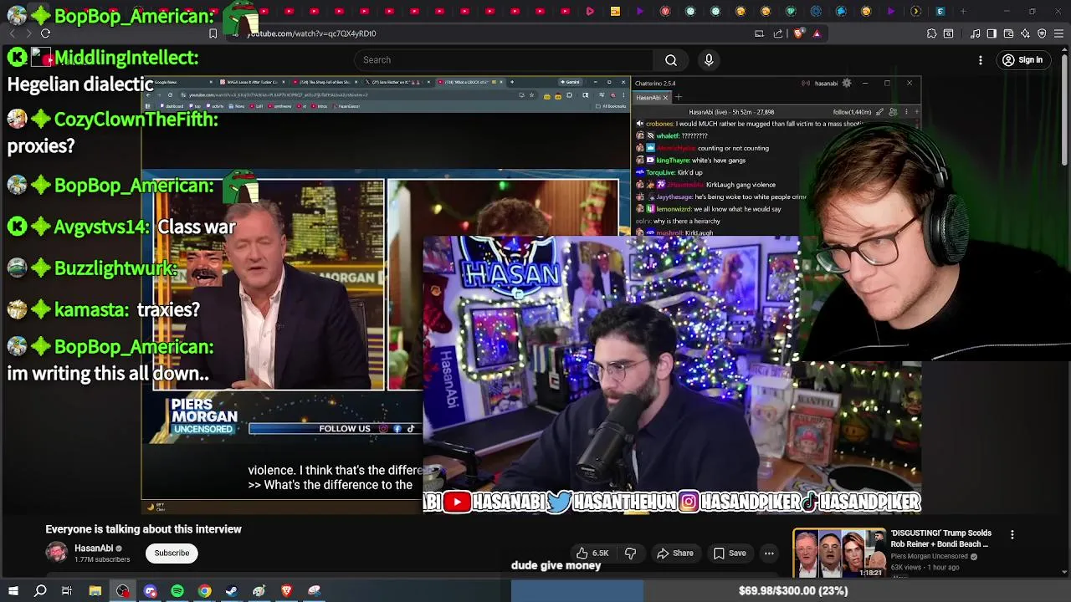Open the HasanAbi channel name link
The image size is (1071, 602).
tap(94, 548)
